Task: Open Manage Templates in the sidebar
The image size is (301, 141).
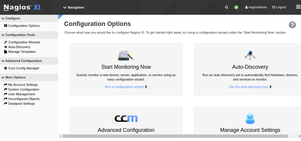Action: point(22,52)
